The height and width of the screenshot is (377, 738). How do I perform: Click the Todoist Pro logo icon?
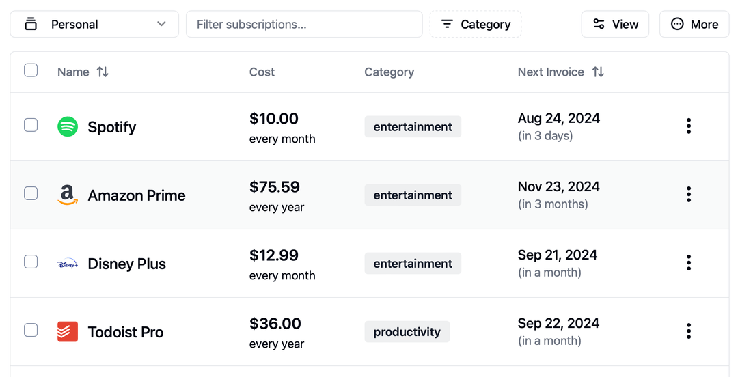(68, 332)
